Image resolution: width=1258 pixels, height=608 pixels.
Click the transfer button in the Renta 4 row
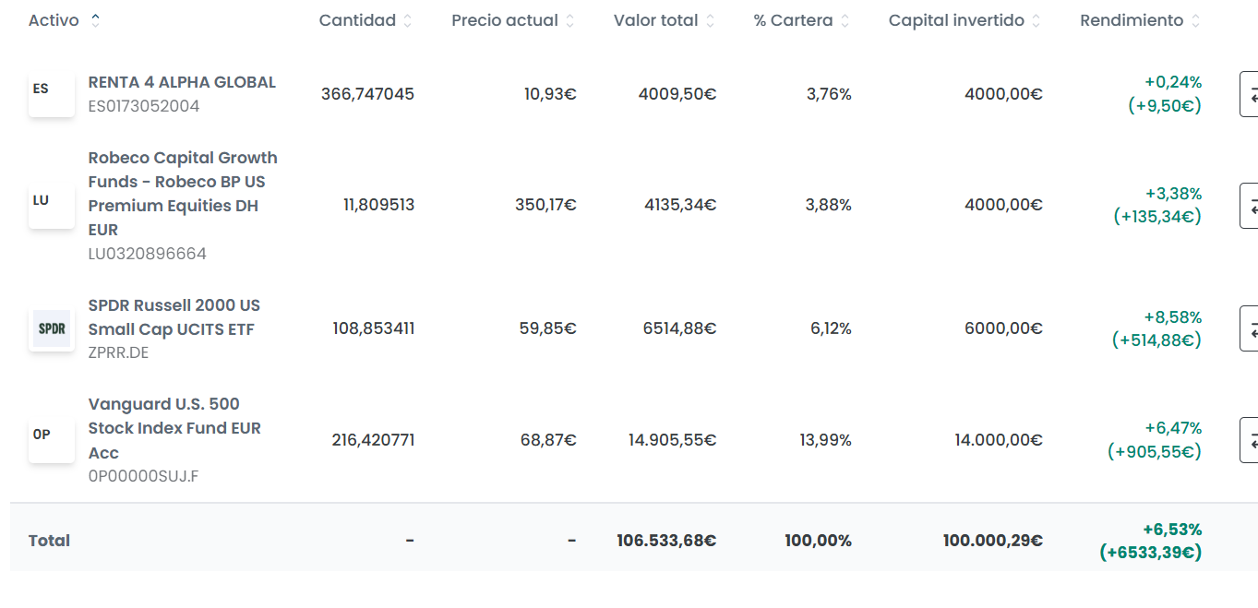[x=1249, y=94]
